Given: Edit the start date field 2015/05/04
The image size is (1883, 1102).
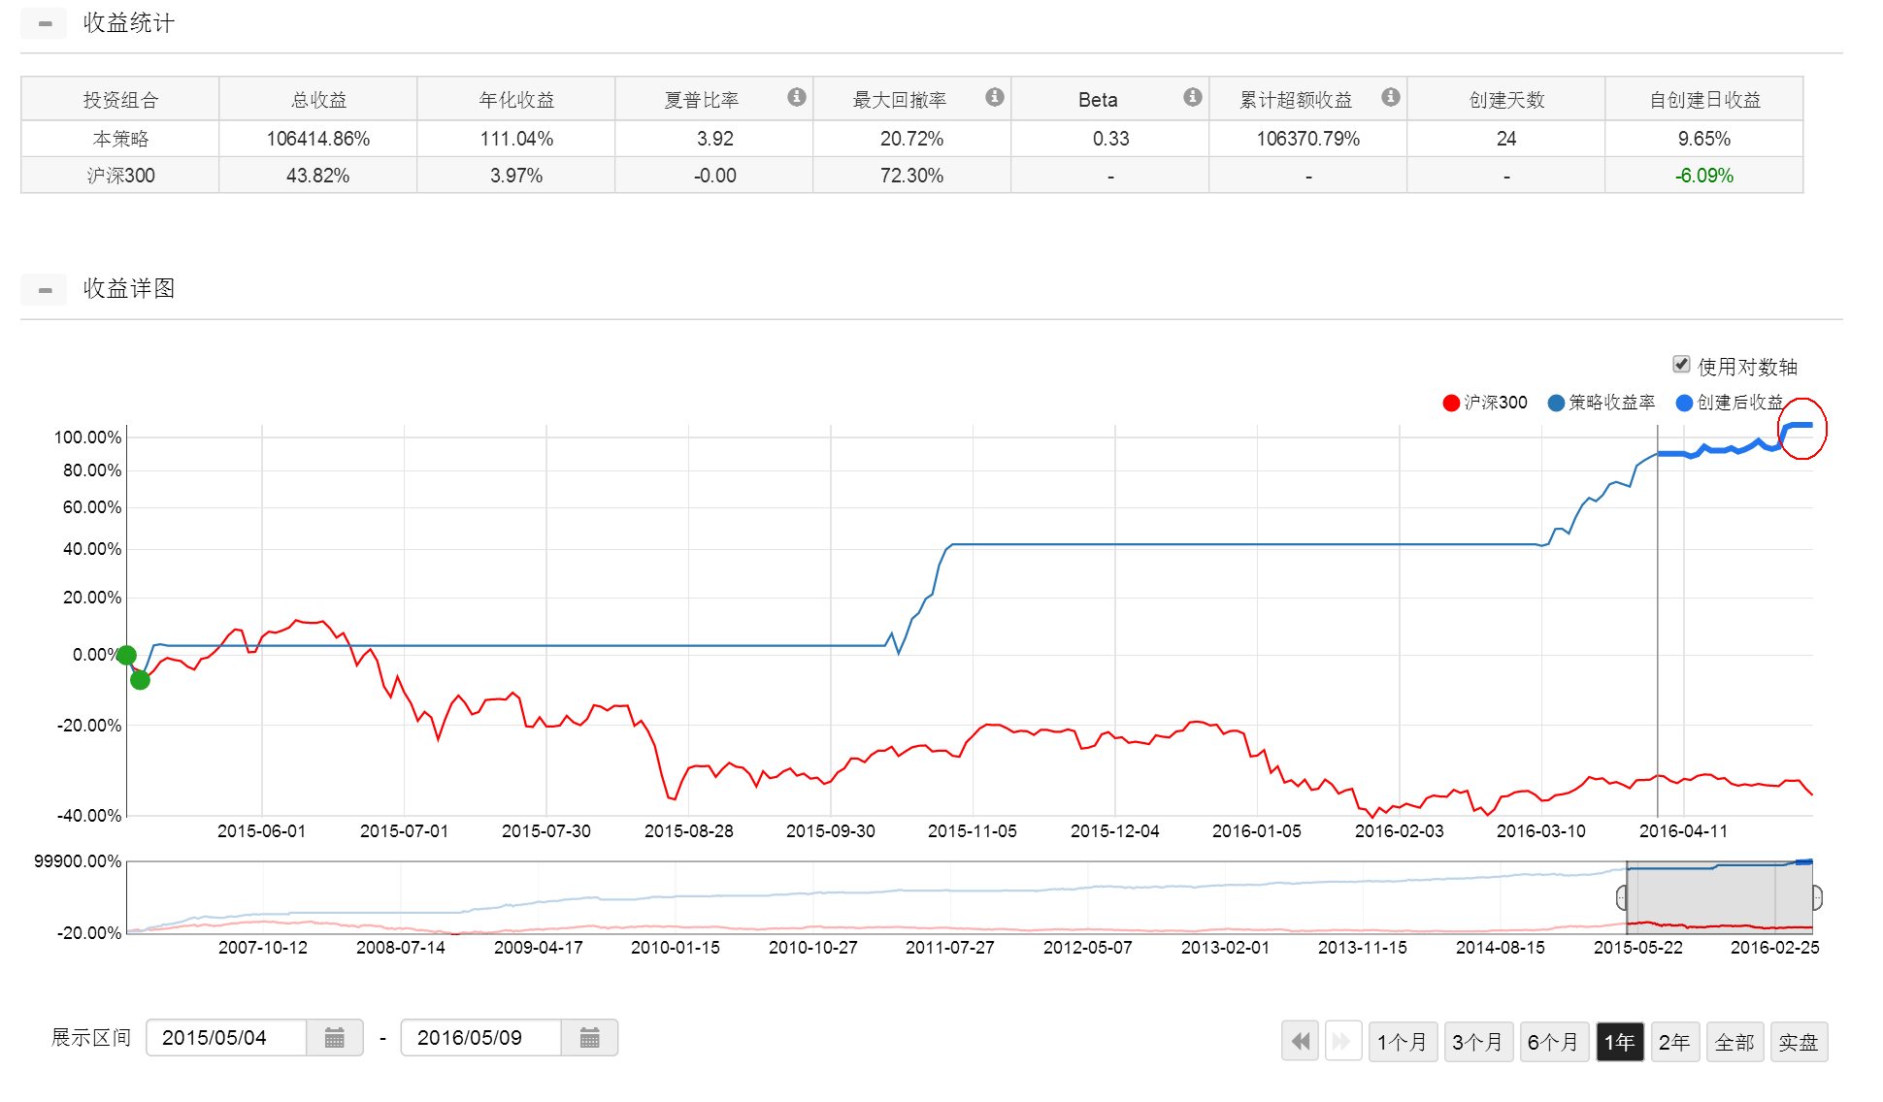Looking at the screenshot, I should point(226,1038).
